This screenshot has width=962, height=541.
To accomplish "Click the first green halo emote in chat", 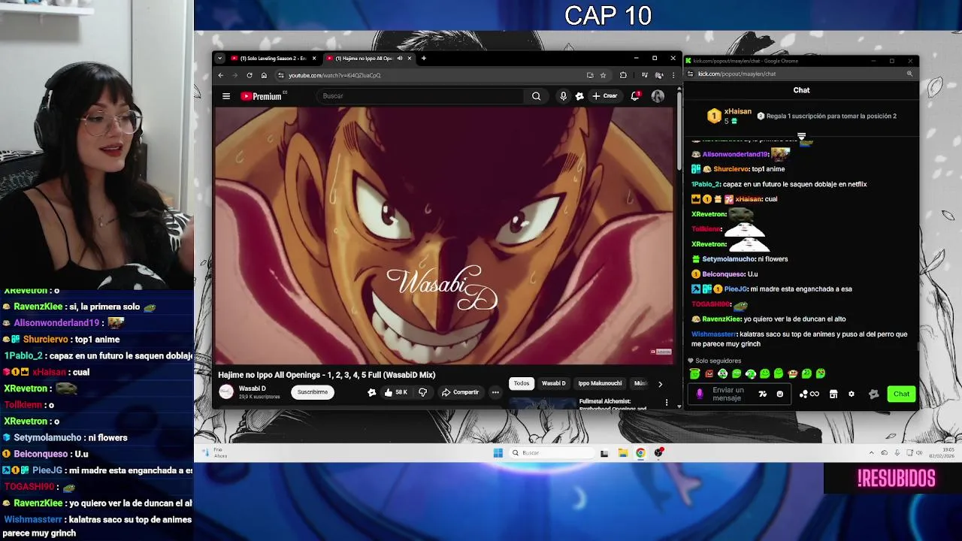I will [694, 373].
